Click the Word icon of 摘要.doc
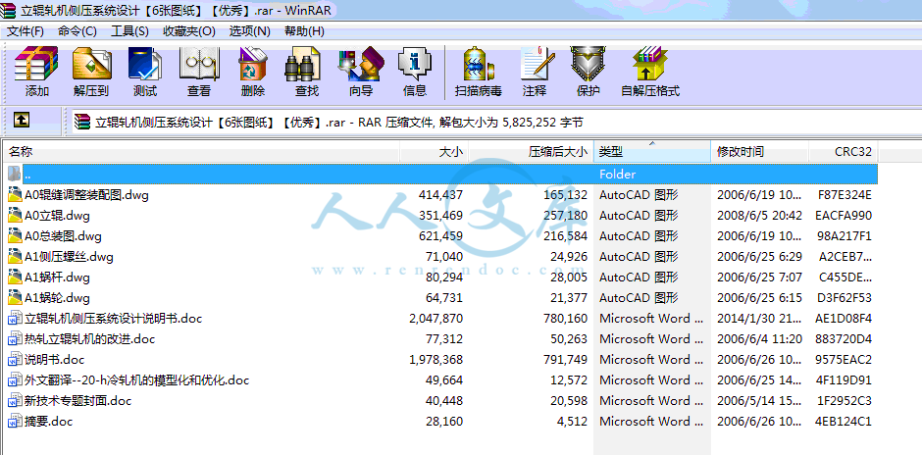This screenshot has width=922, height=455. click(15, 422)
